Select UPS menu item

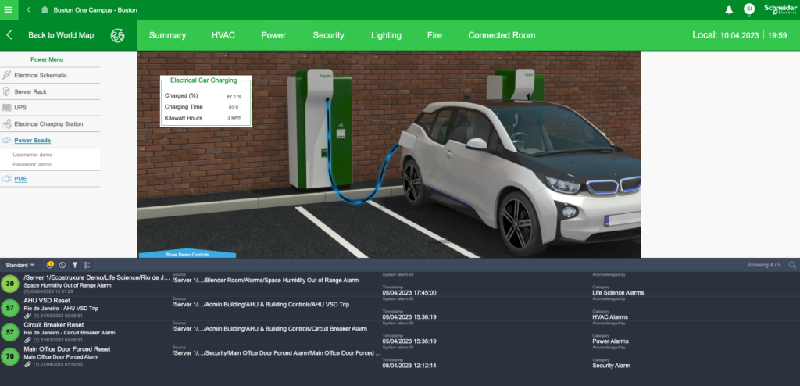(20, 108)
